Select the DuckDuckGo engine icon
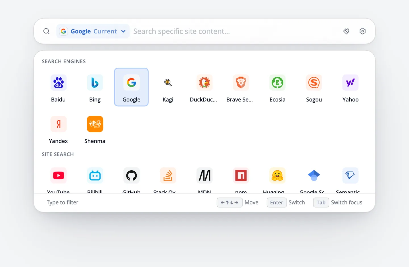 204,82
